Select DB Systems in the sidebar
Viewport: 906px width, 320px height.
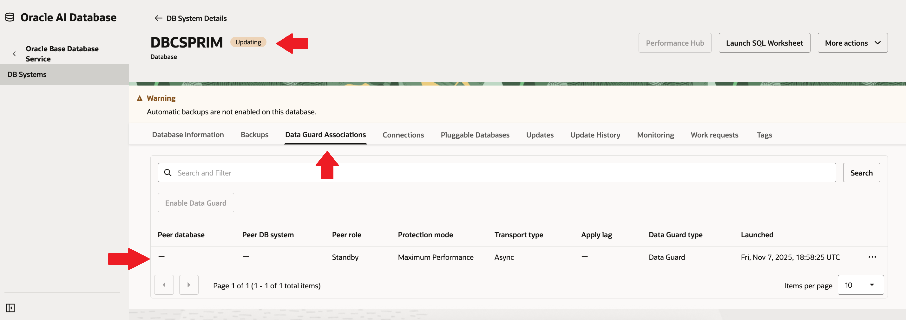[27, 74]
